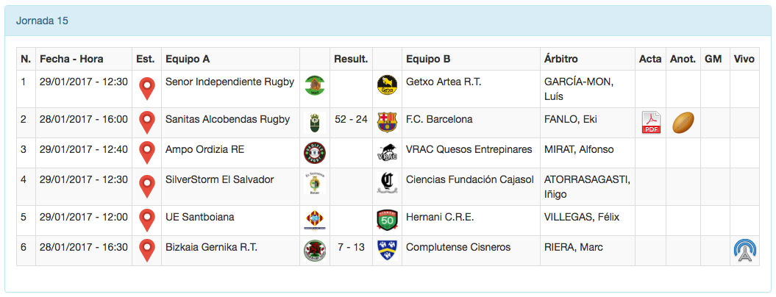Screen dimensions: 776x297
Task: Open the Jornada 15 panel header
Action: [x=43, y=21]
